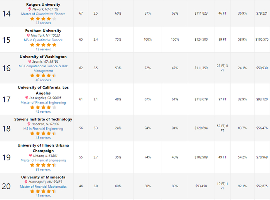Click the map pin for Los Angeles, CA 90095
The image size is (270, 200).
(x=27, y=98)
